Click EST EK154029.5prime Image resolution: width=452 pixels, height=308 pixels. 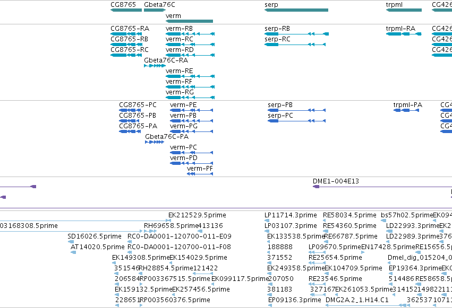click(x=172, y=263)
